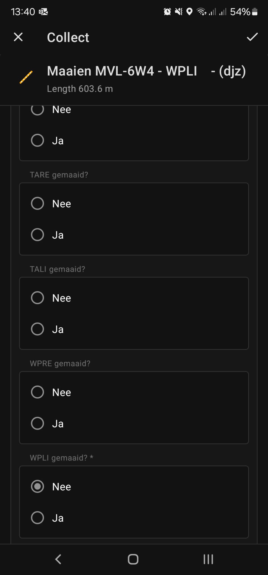Select Nee for WPRE gemaaid
Image resolution: width=268 pixels, height=575 pixels.
click(x=38, y=392)
